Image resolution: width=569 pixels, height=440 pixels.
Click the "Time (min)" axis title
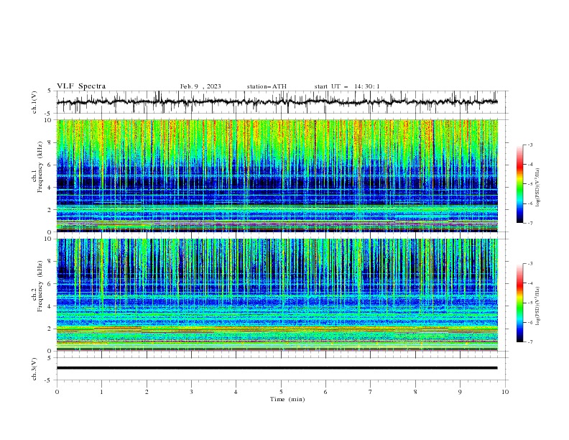tap(287, 399)
